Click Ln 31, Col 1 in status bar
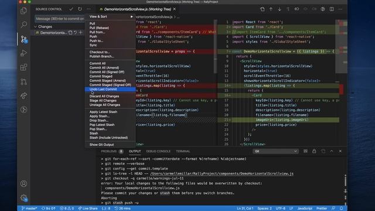The width and height of the screenshot is (375, 211). click(x=245, y=209)
